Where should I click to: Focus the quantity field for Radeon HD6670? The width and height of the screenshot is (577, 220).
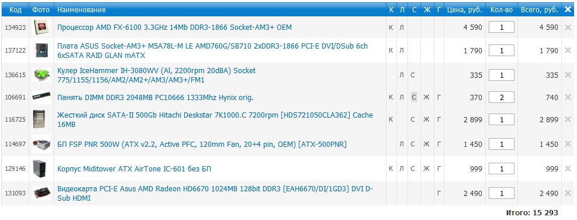pos(501,193)
